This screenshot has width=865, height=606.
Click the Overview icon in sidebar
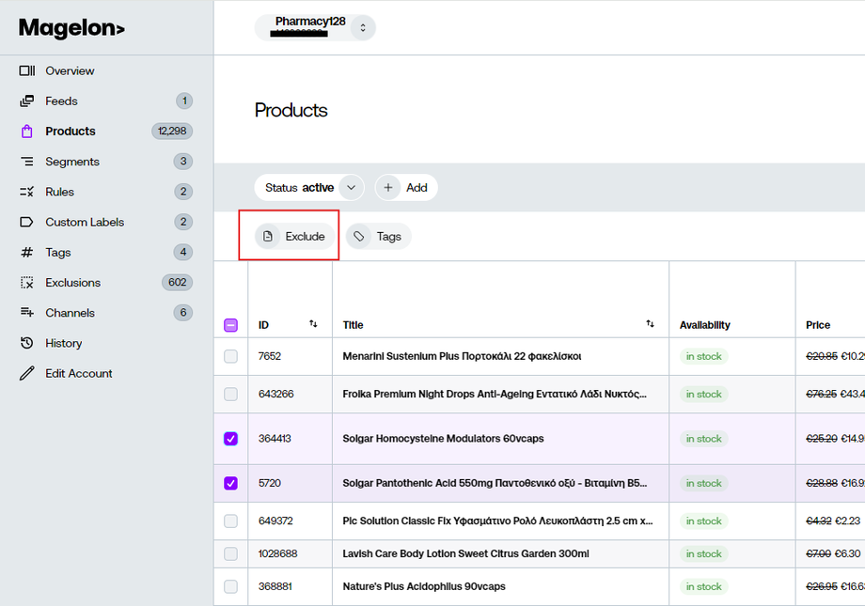pos(27,70)
